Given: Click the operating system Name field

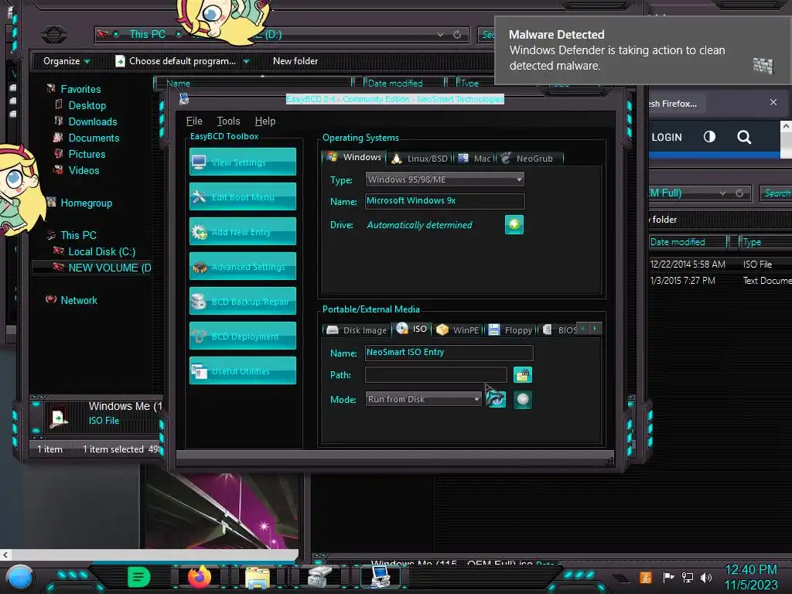Looking at the screenshot, I should tap(445, 201).
